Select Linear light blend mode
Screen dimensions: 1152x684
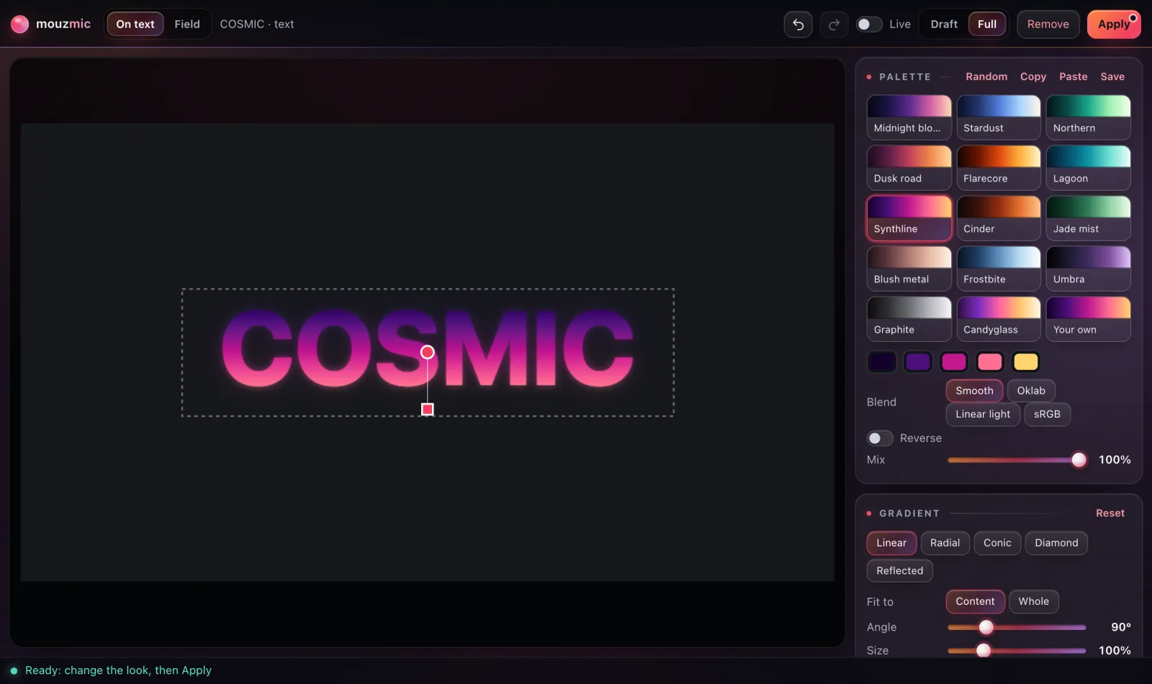(983, 414)
